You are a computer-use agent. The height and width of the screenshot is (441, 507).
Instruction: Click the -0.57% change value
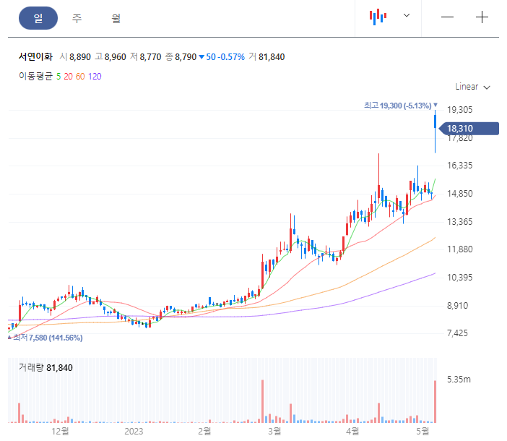(x=231, y=57)
